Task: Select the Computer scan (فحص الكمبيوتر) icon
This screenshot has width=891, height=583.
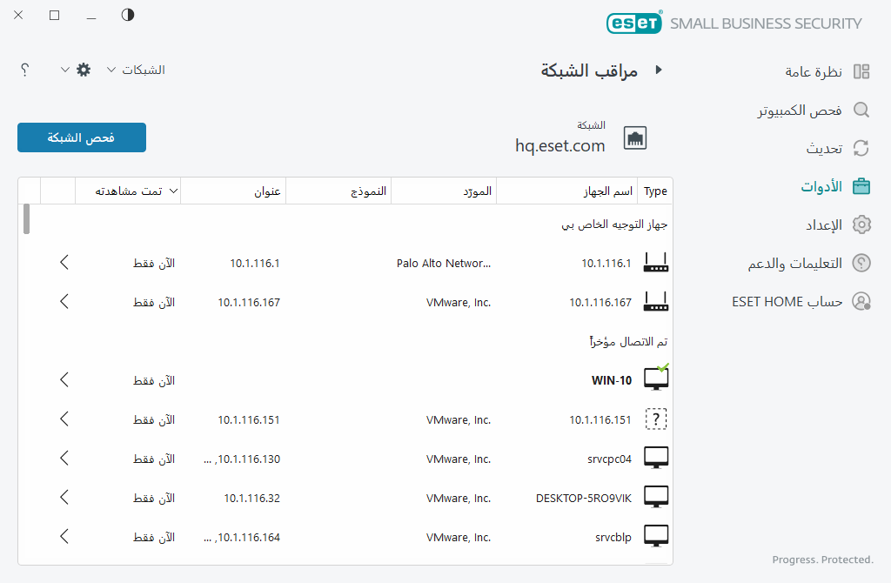Action: [861, 110]
